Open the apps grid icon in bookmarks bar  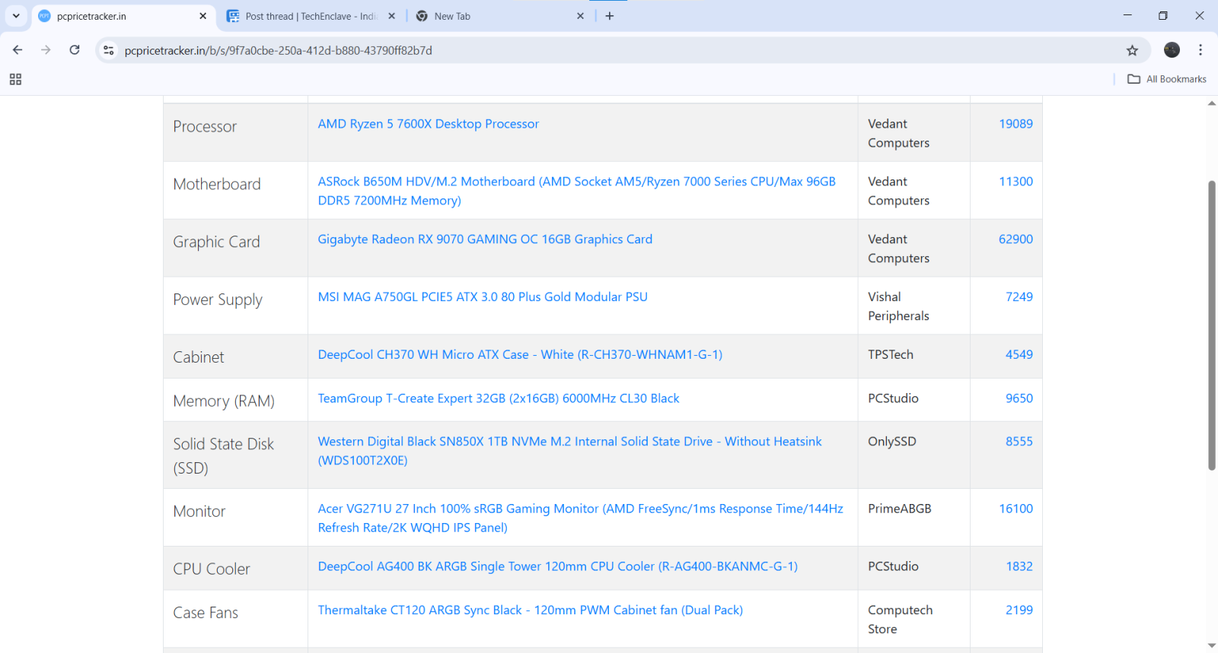pyautogui.click(x=15, y=79)
